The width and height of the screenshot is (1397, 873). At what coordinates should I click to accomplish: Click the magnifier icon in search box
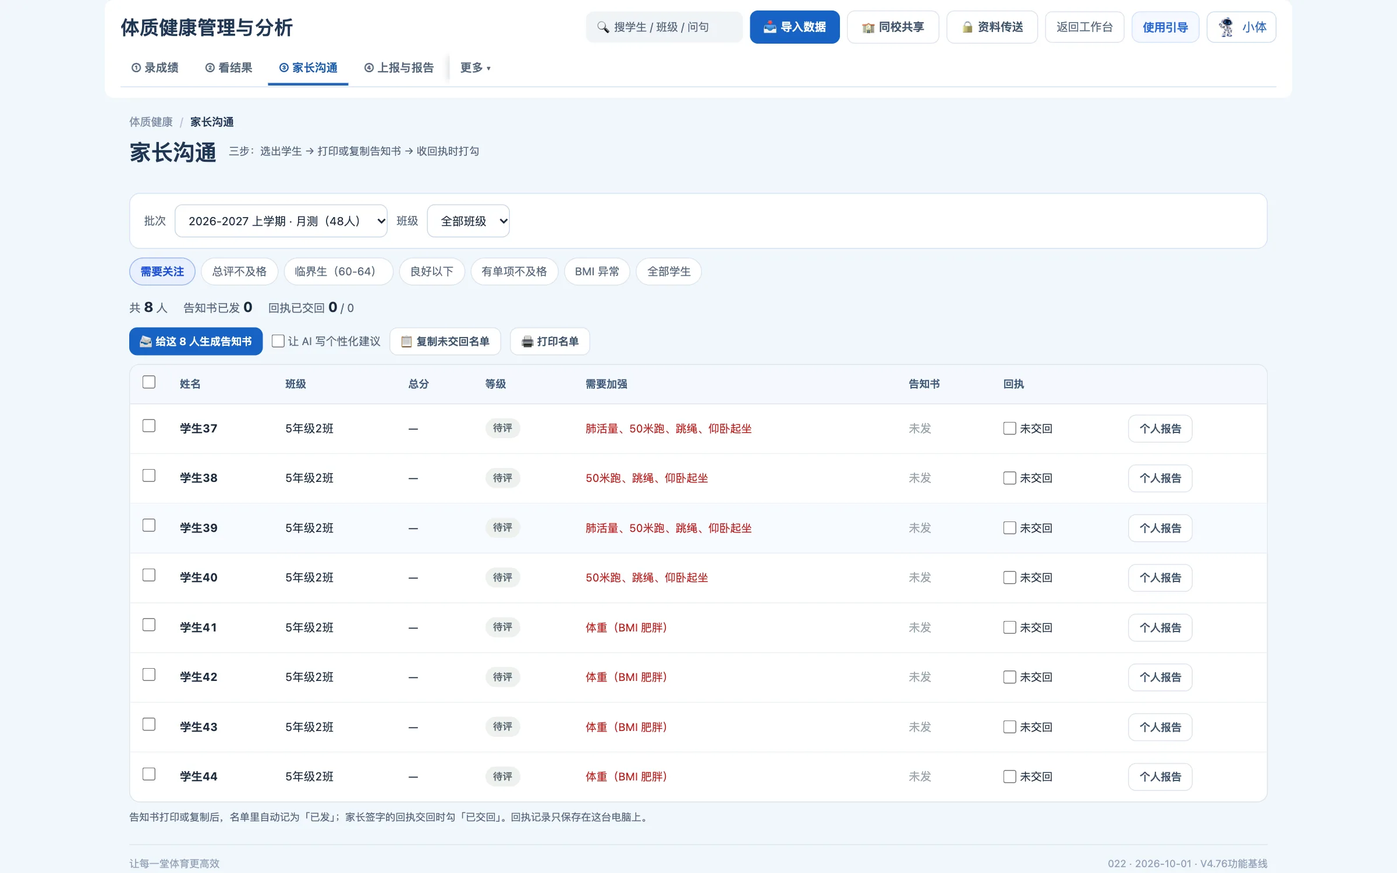603,27
